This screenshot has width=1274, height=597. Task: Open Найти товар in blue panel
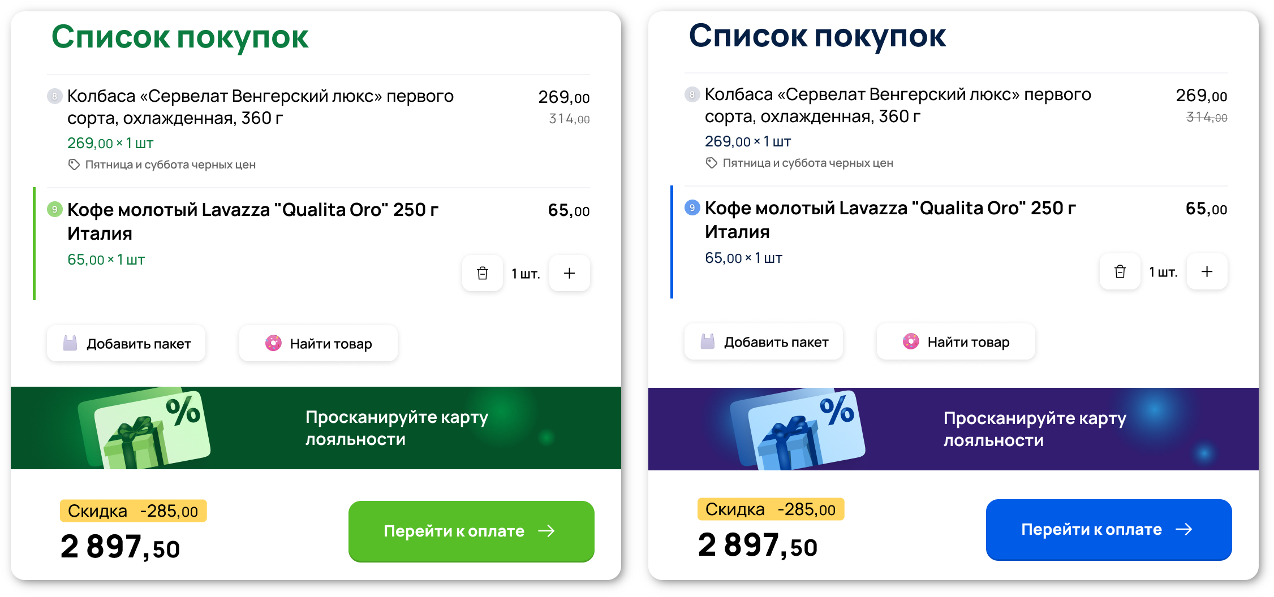click(x=956, y=341)
